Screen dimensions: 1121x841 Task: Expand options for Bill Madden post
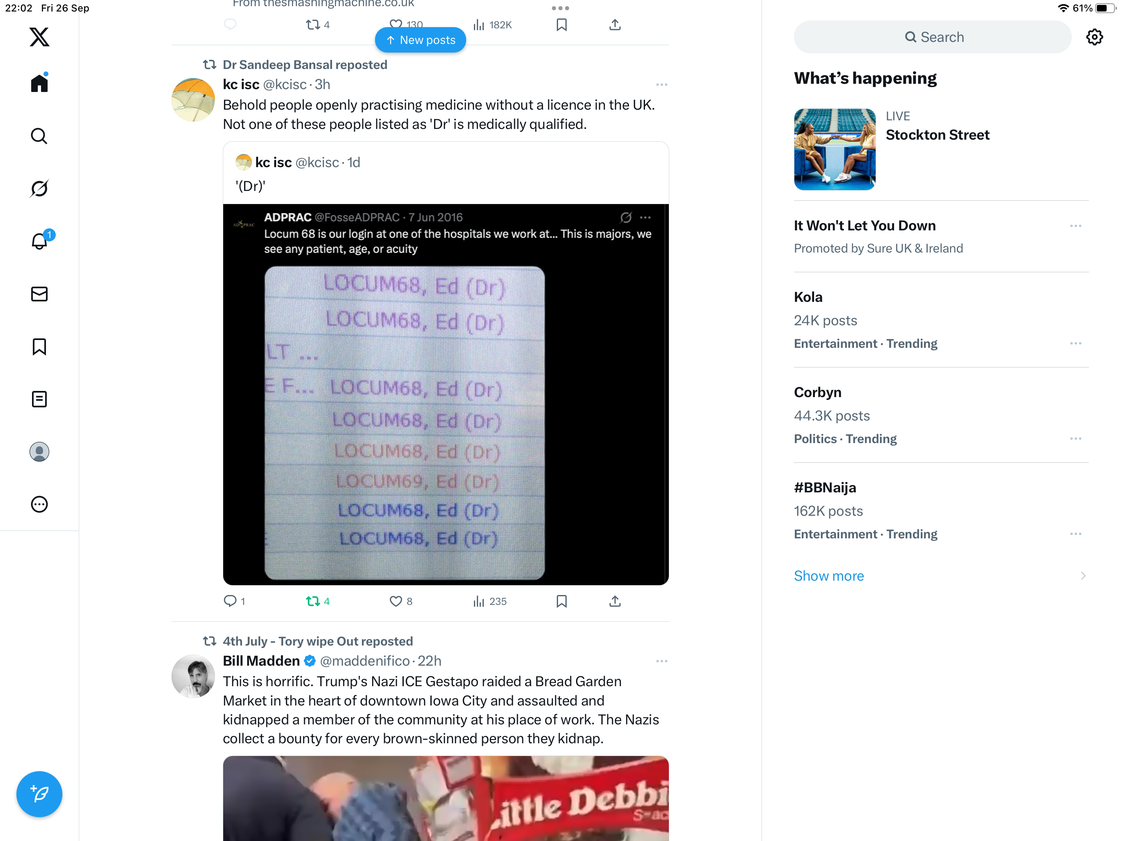[661, 662]
